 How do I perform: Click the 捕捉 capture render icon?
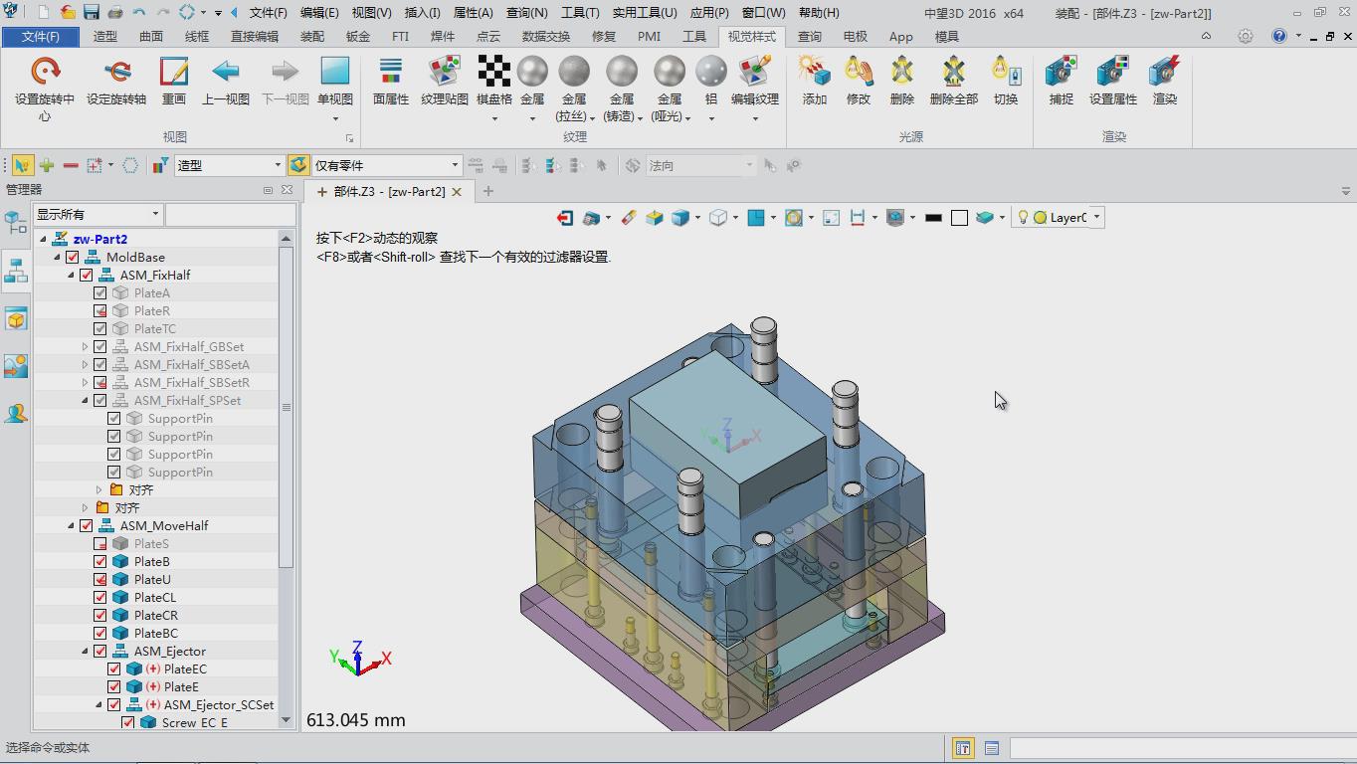coord(1061,73)
